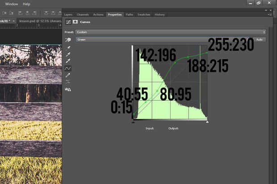Switch to the Channels tab
This screenshot has width=277, height=184.
click(83, 15)
